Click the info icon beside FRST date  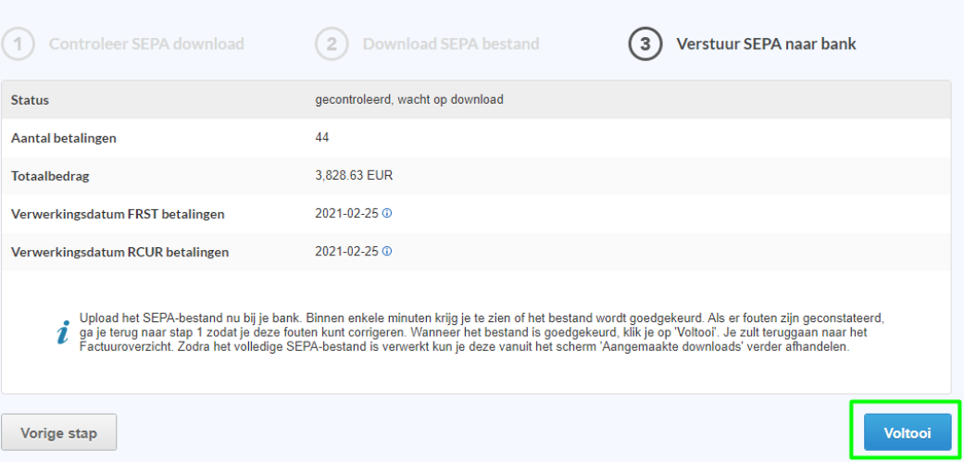(x=387, y=213)
